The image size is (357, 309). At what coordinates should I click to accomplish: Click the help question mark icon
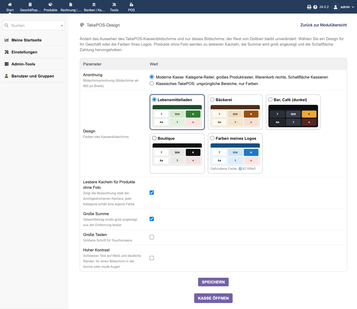coord(315,7)
